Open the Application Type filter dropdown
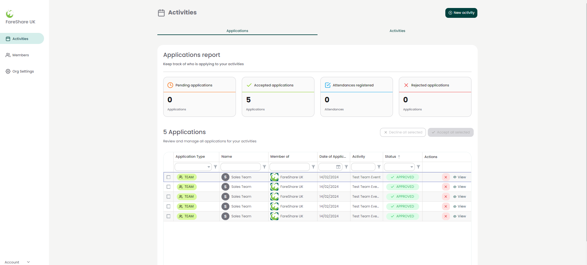Viewport: 587px width, 265px height. coord(193,167)
